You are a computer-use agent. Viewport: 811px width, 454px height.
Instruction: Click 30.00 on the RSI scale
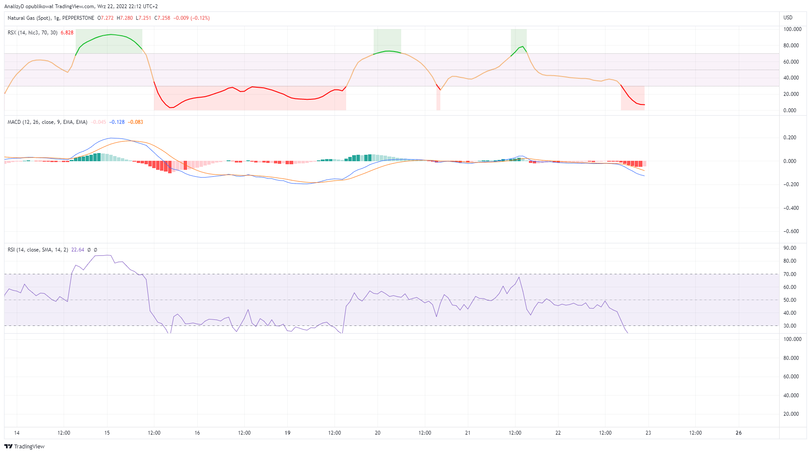pos(789,326)
